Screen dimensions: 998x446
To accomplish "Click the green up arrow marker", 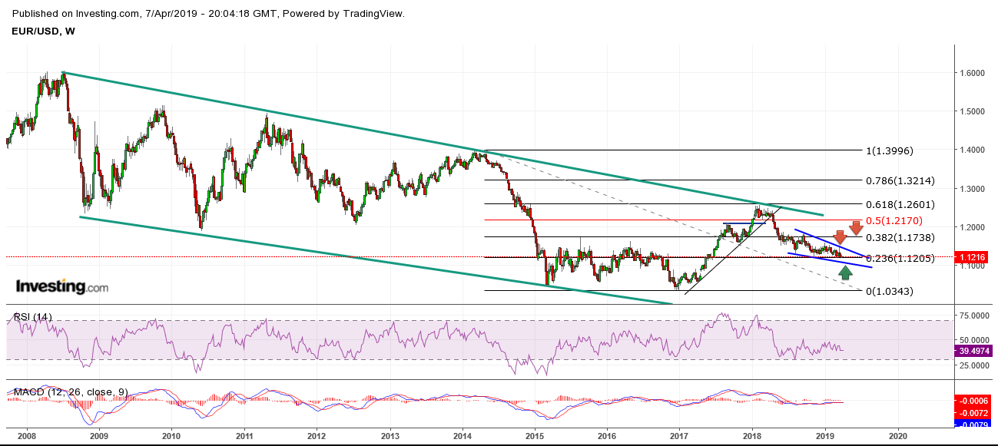I will (x=846, y=272).
